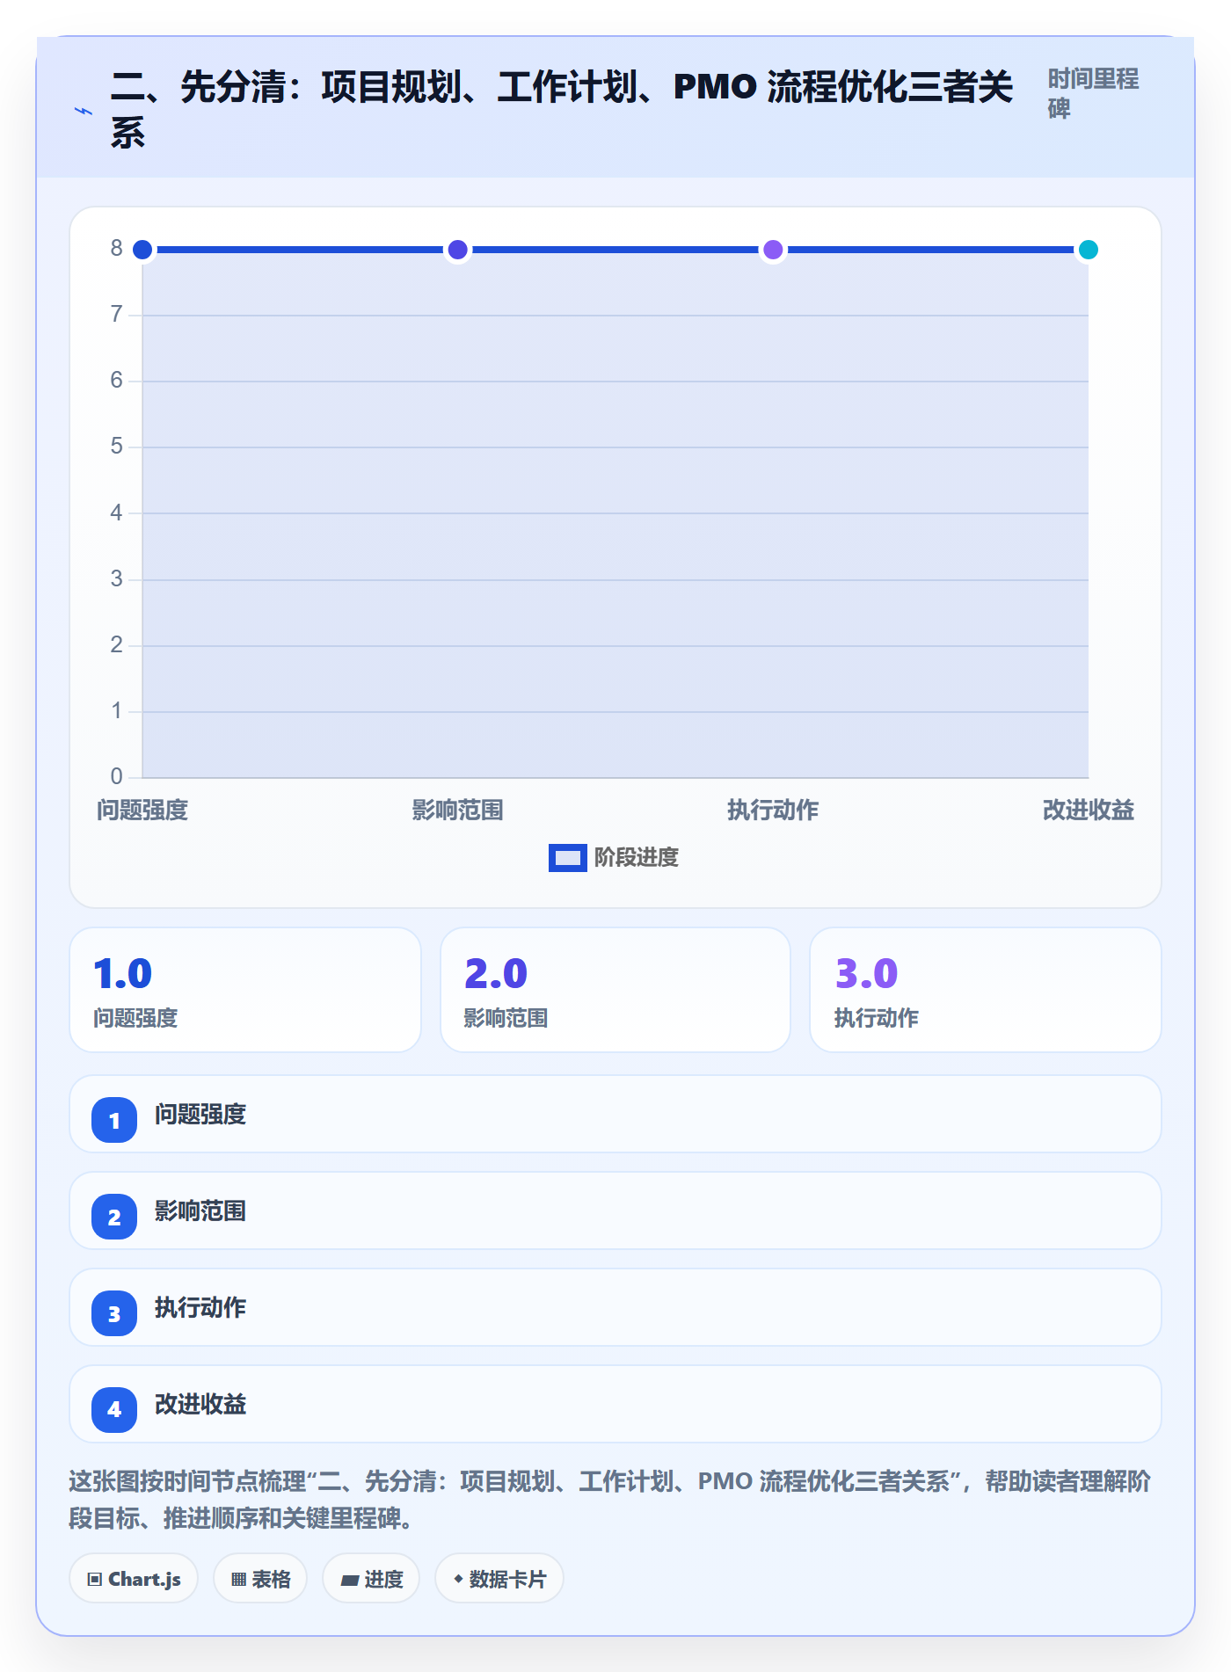Screen dimensions: 1231x1672
Task: Click the x-axis label 影响范围 under the chart
Action: coord(458,810)
